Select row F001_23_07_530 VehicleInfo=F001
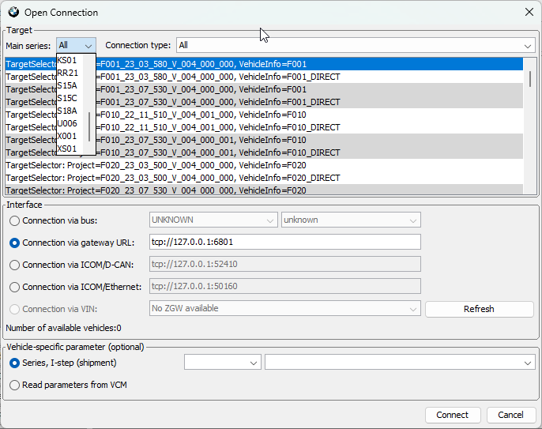This screenshot has width=542, height=429. (264, 89)
